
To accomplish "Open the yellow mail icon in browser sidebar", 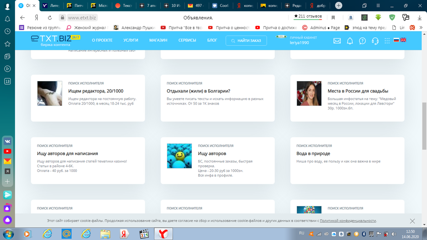I will tap(7, 161).
